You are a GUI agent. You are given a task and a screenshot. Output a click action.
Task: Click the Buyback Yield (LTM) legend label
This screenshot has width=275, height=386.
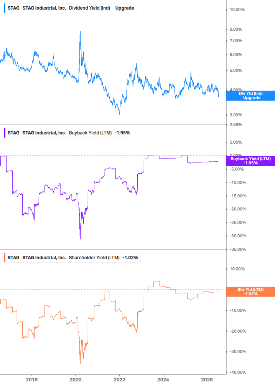click(90, 133)
